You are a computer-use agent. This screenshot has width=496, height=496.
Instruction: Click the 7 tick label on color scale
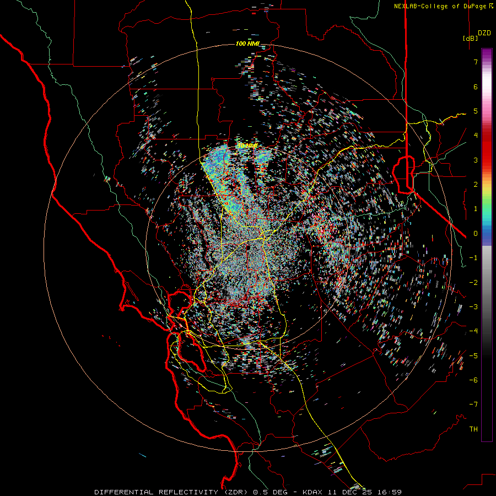(x=476, y=62)
